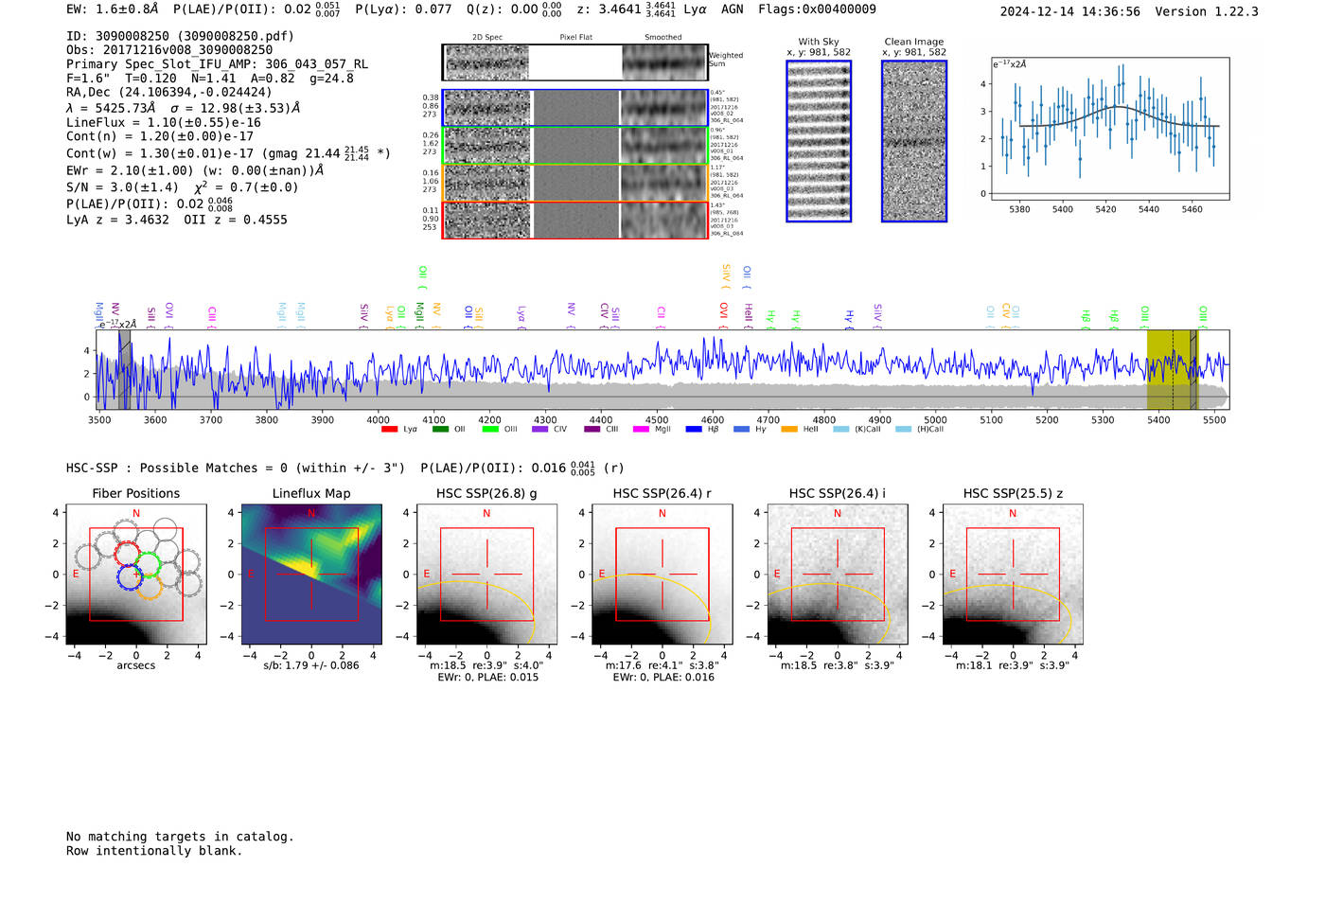Click the Smoothed column header
The width and height of the screenshot is (1325, 902).
(x=663, y=38)
